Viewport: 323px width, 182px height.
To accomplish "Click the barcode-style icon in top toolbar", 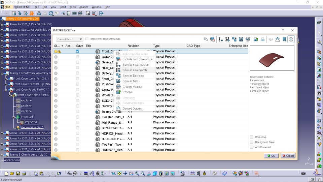I will coord(74,13).
